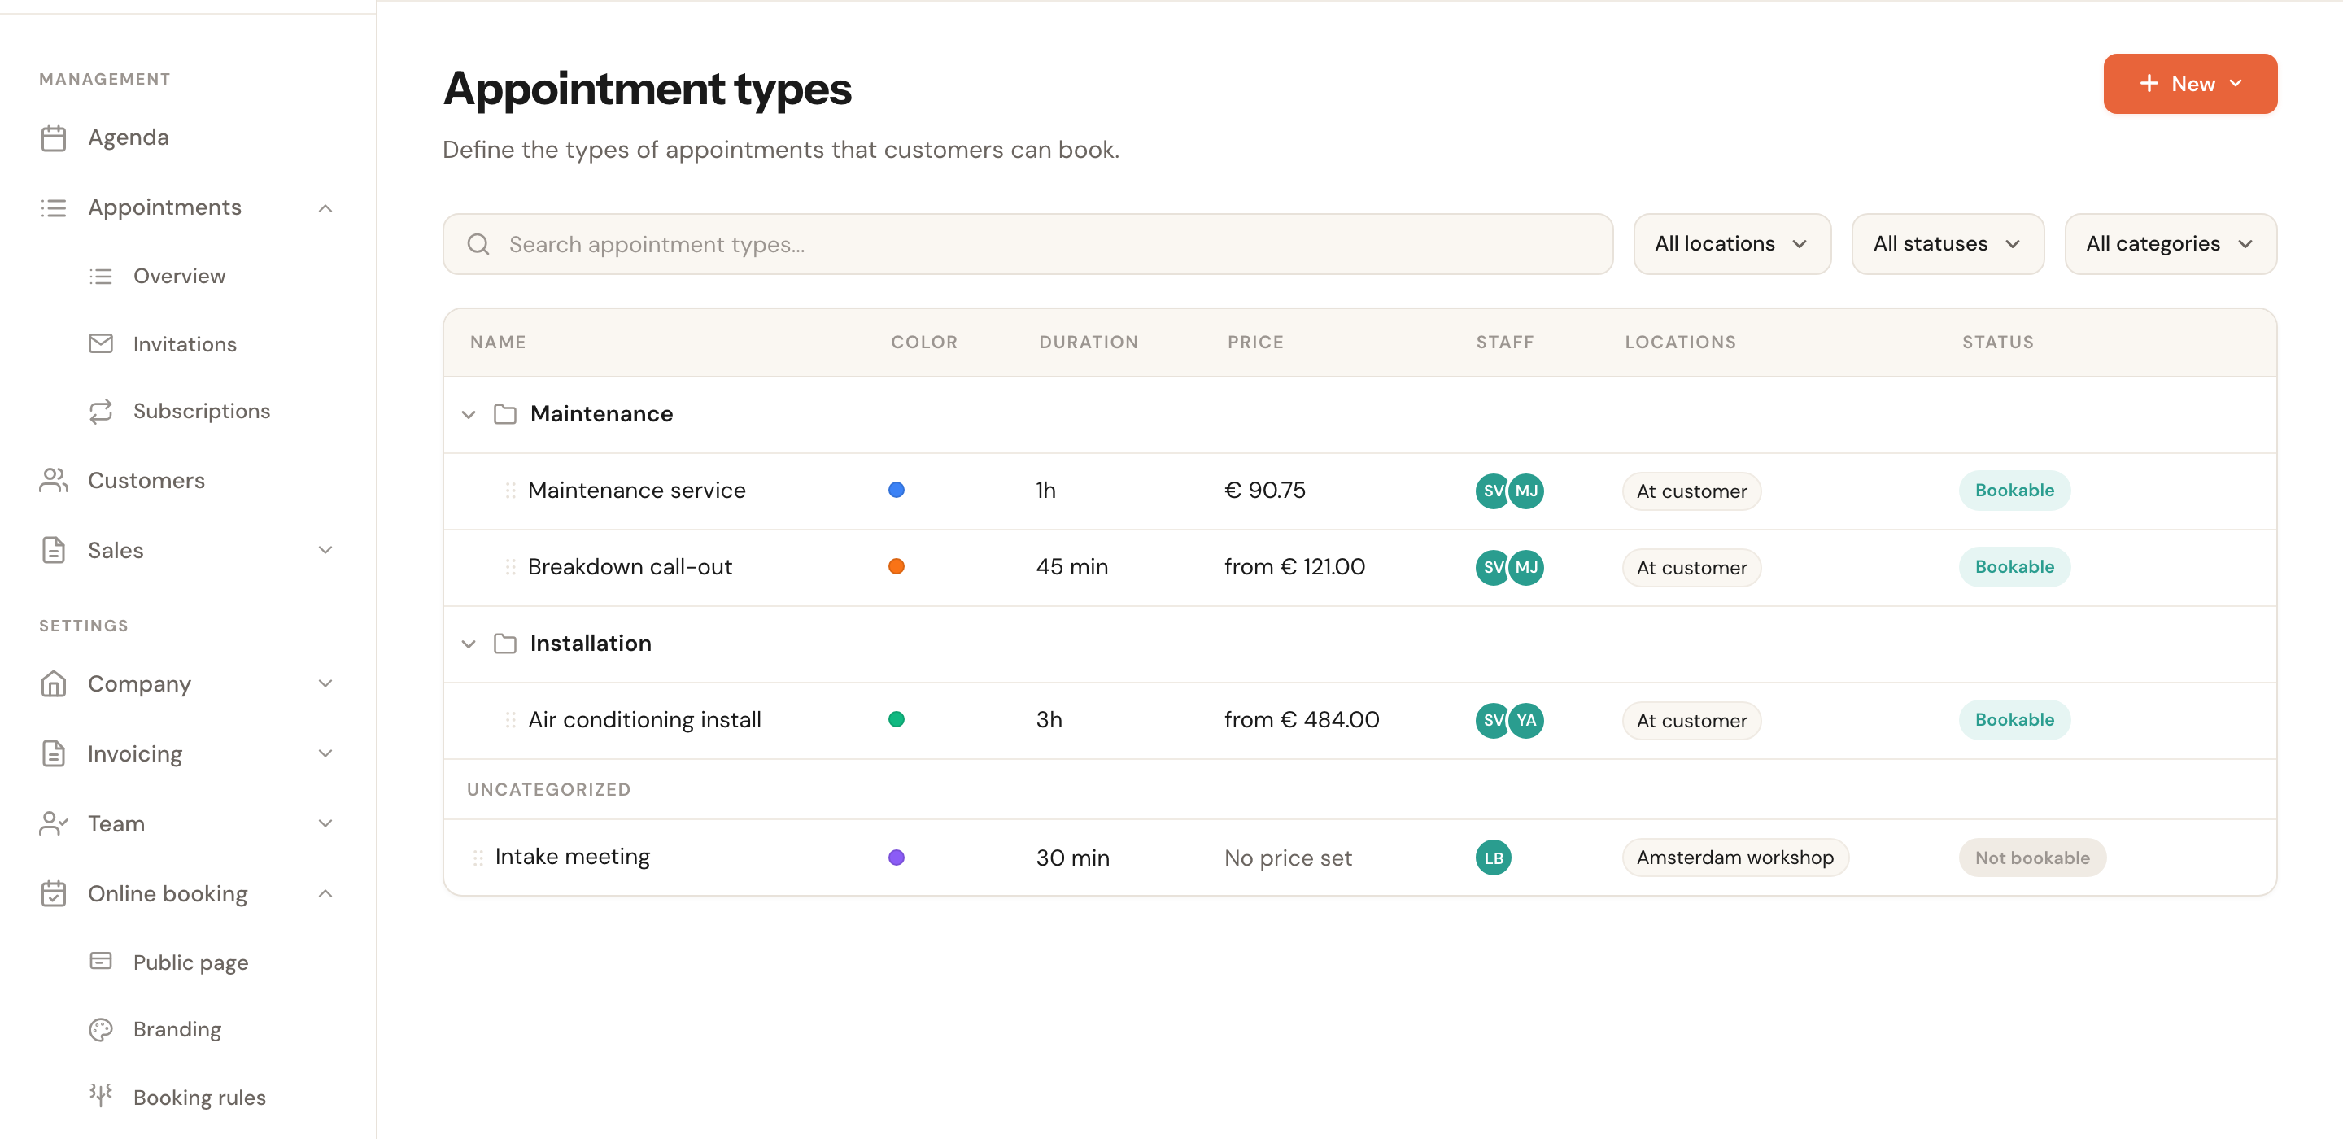This screenshot has height=1139, width=2343.
Task: Click the Maintenance folder icon
Action: tap(504, 414)
